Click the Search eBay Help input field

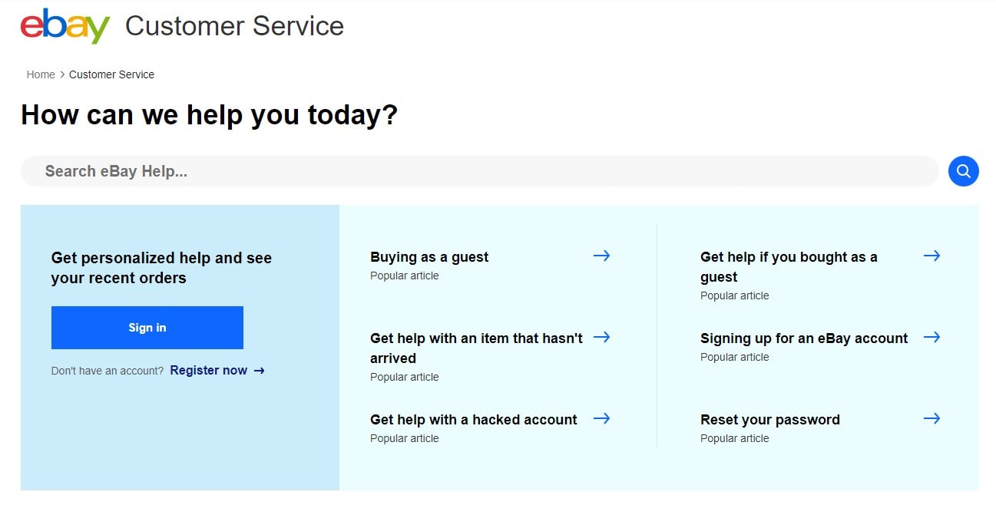(x=307, y=171)
